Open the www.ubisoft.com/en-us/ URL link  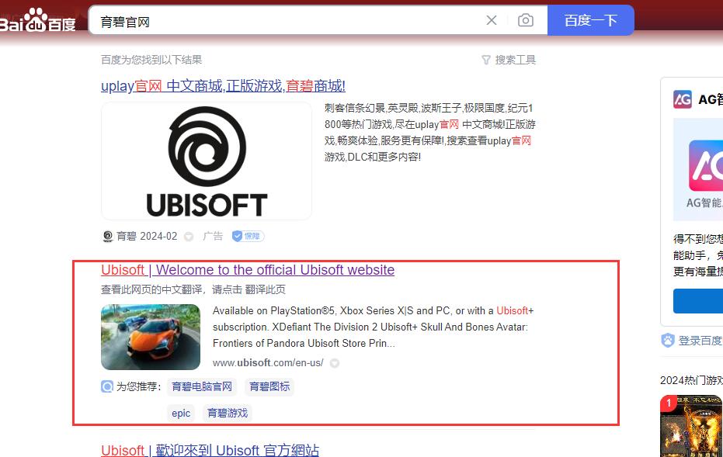click(x=268, y=363)
